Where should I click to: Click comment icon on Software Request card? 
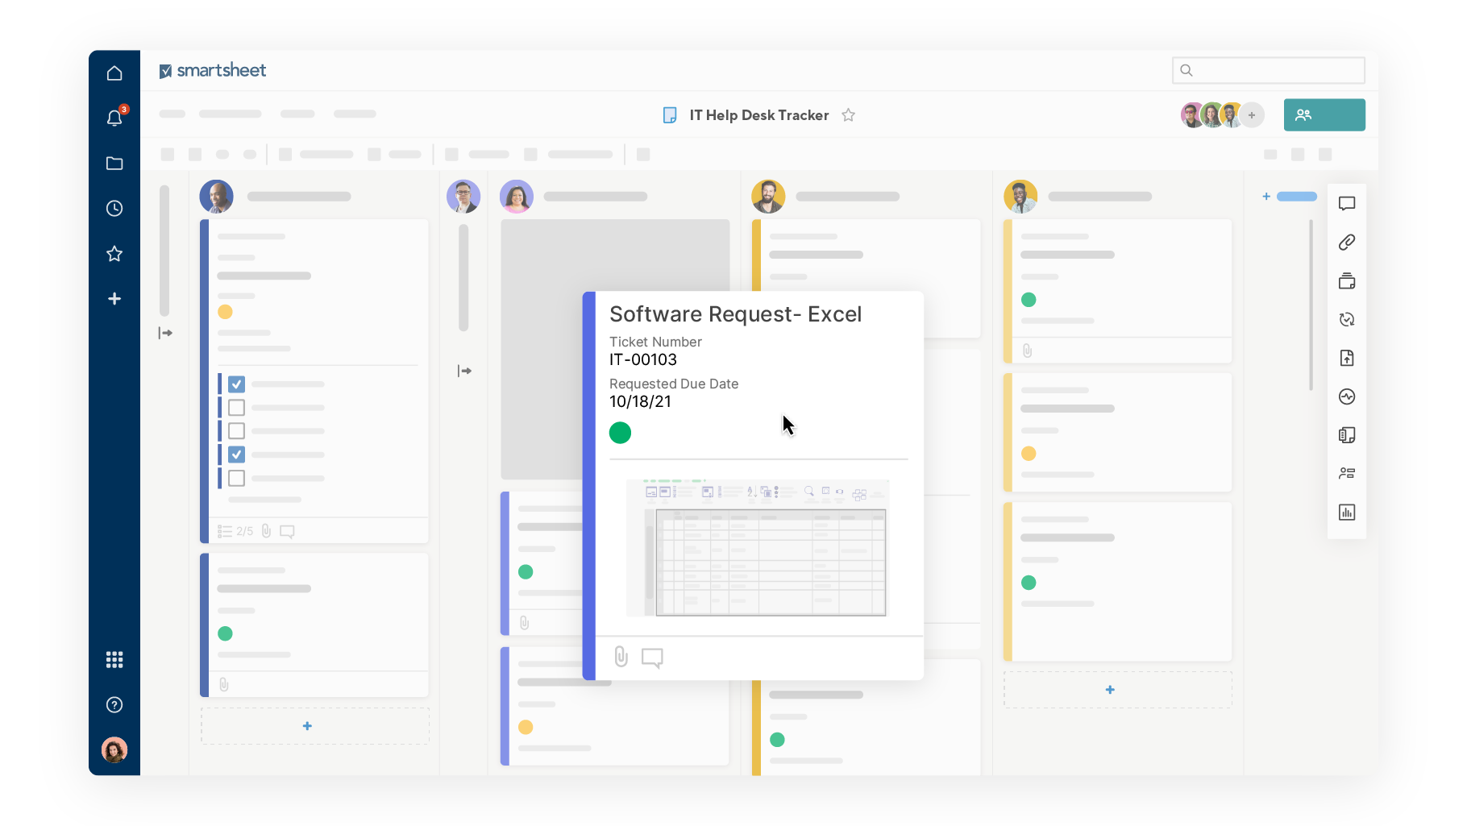(652, 658)
